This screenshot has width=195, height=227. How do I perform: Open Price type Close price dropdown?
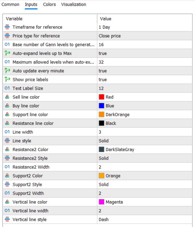(144, 36)
